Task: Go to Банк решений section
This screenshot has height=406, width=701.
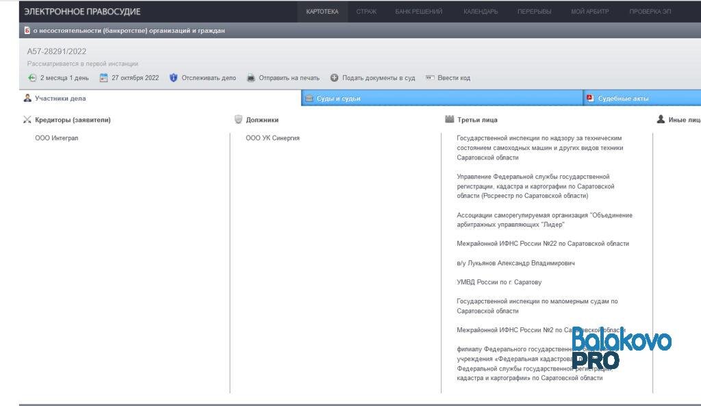Action: 418,12
